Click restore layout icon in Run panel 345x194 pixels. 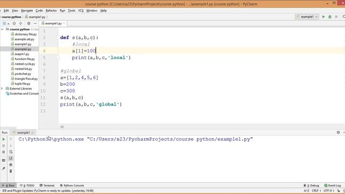pyautogui.click(x=4, y=161)
